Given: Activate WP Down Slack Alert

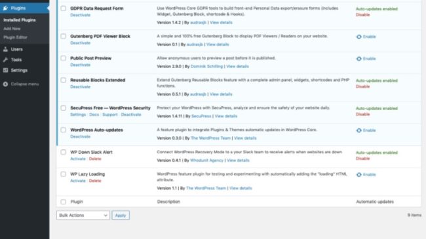Looking at the screenshot, I should tap(78, 159).
